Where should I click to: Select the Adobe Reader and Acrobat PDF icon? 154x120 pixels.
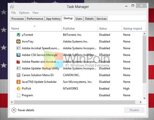click(18, 62)
